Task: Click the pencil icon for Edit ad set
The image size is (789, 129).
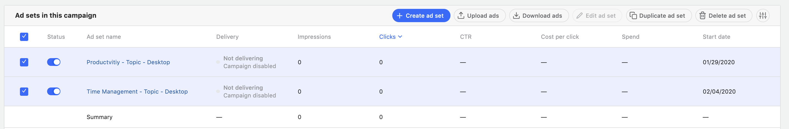Action: (x=579, y=16)
